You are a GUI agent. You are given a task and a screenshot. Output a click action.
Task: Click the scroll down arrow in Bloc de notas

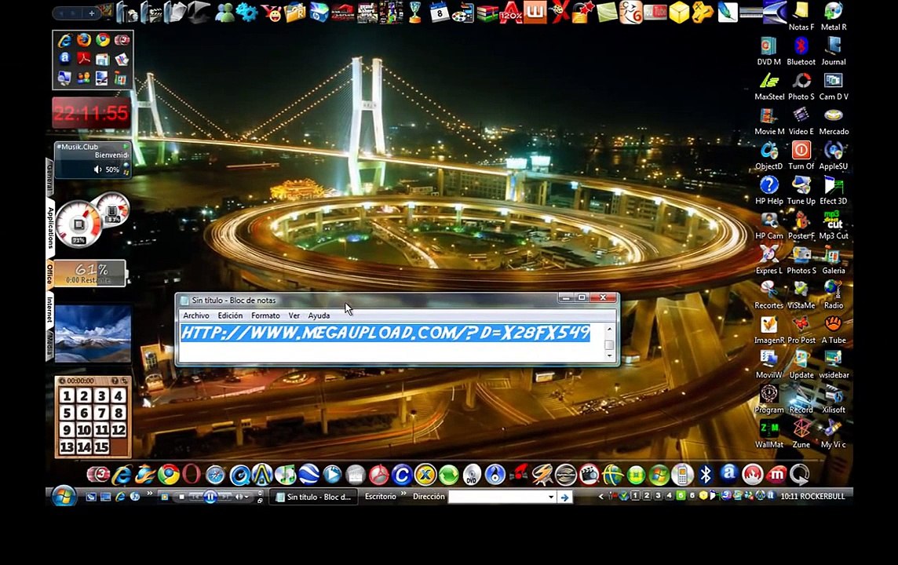[x=609, y=356]
